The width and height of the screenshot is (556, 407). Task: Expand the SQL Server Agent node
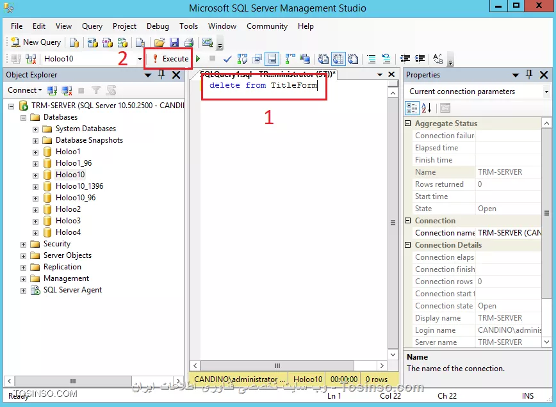(x=24, y=291)
